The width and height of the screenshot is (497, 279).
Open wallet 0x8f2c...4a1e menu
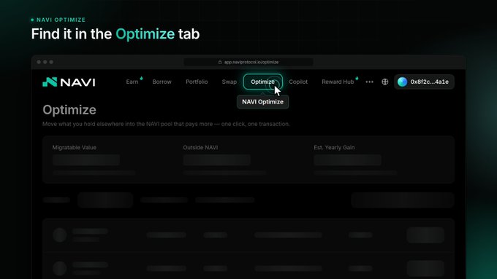coord(424,82)
